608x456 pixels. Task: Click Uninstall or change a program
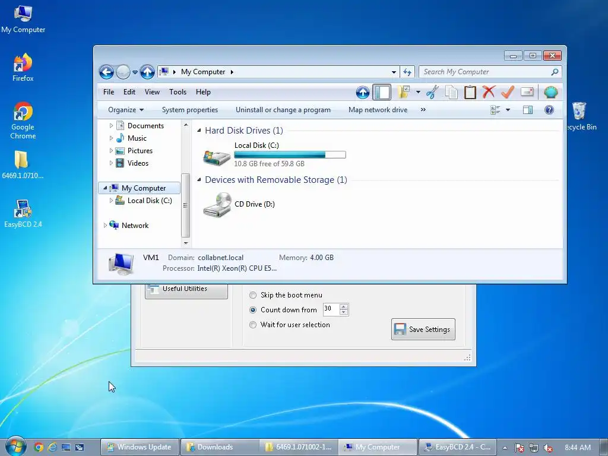pos(283,110)
